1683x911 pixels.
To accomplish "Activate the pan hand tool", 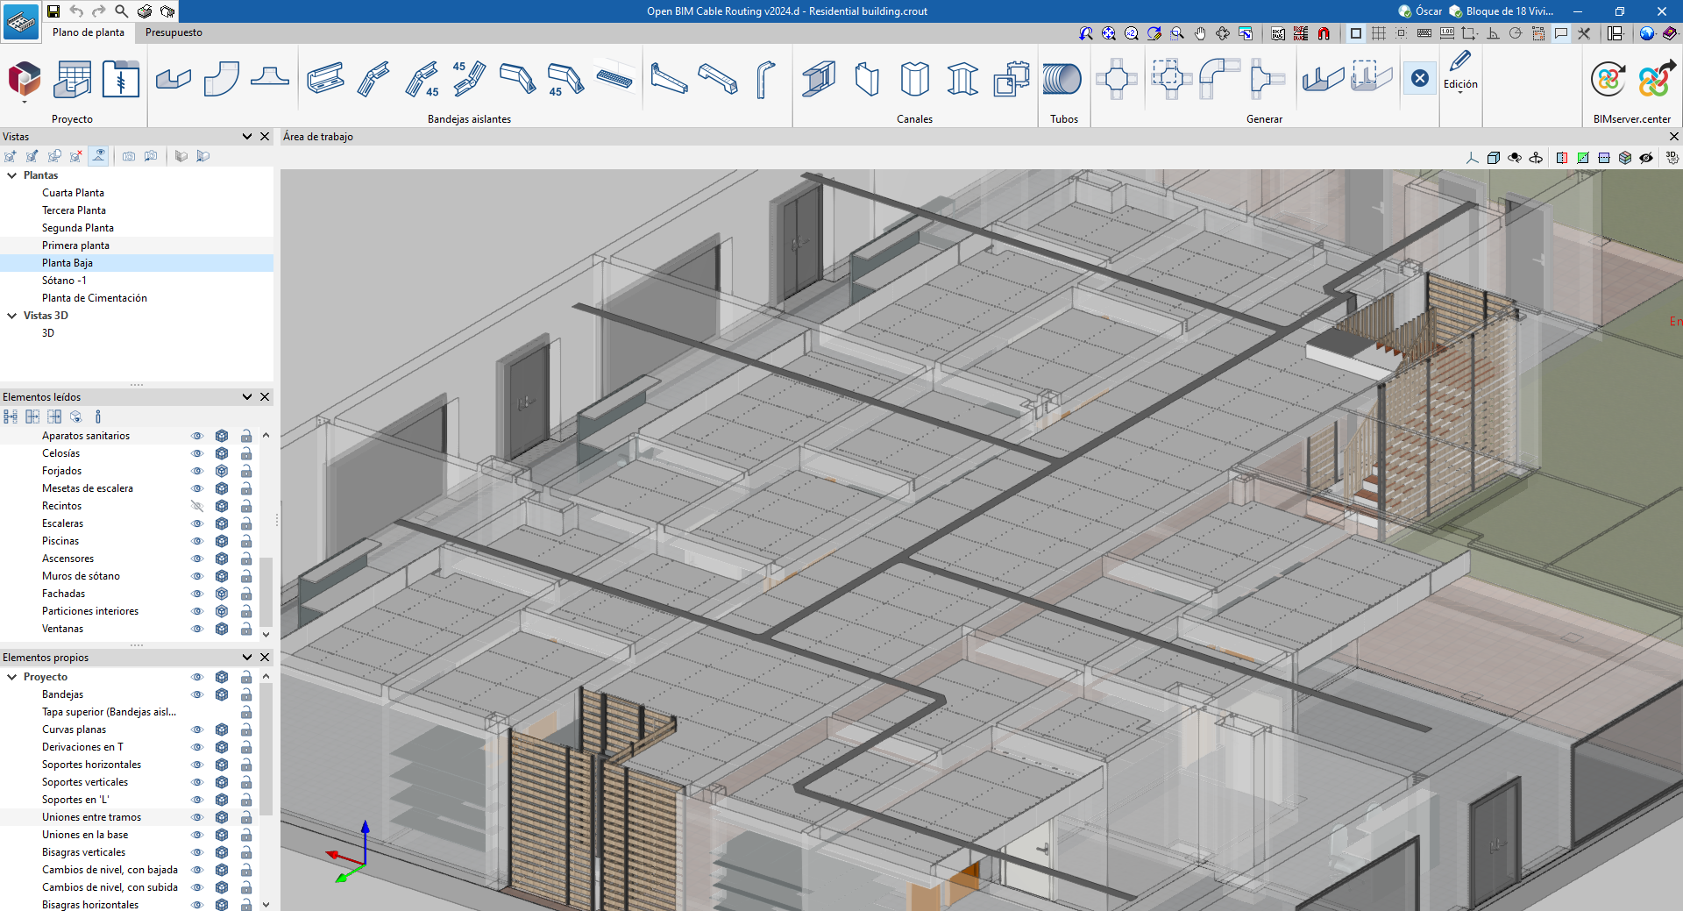I will click(1202, 33).
